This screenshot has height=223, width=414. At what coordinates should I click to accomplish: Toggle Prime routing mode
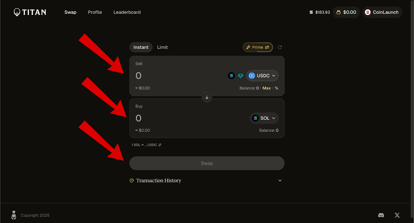coord(257,47)
